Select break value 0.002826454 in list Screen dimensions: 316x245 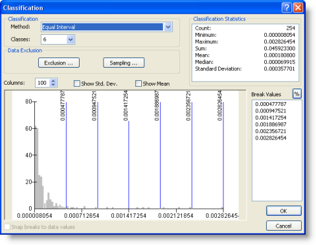pyautogui.click(x=271, y=138)
